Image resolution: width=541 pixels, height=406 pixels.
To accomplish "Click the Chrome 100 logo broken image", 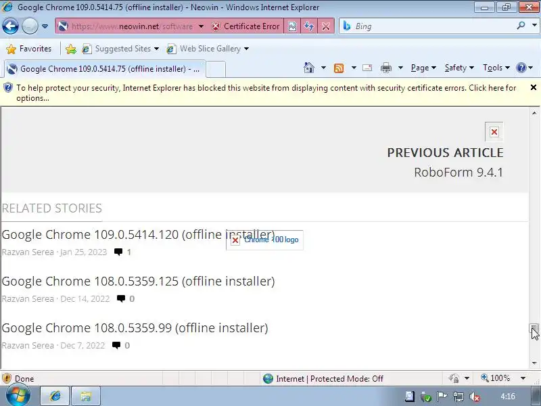I will tap(264, 240).
